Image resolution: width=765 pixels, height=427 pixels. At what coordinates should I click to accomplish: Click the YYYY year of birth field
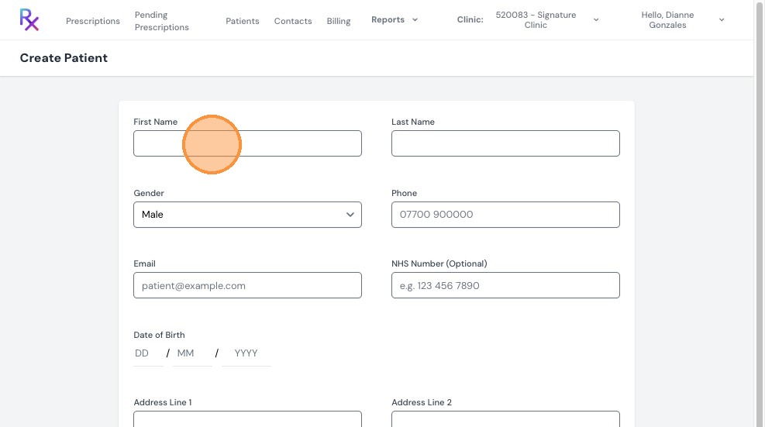click(x=246, y=353)
